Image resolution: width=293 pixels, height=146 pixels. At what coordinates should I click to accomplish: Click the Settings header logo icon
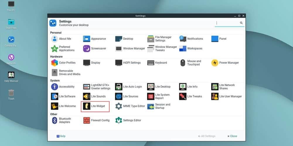[53, 23]
